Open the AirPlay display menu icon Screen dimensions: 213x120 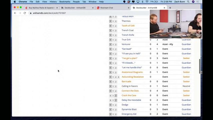[x=138, y=2]
